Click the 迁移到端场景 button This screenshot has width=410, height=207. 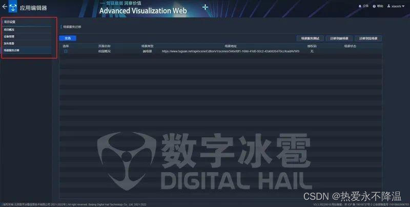(339, 38)
